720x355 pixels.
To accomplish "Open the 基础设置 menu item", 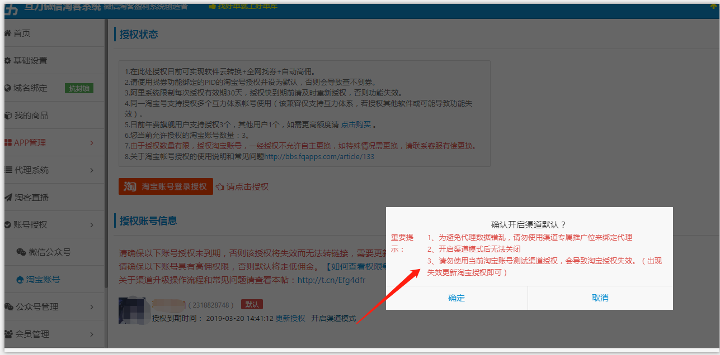I will tap(54, 61).
